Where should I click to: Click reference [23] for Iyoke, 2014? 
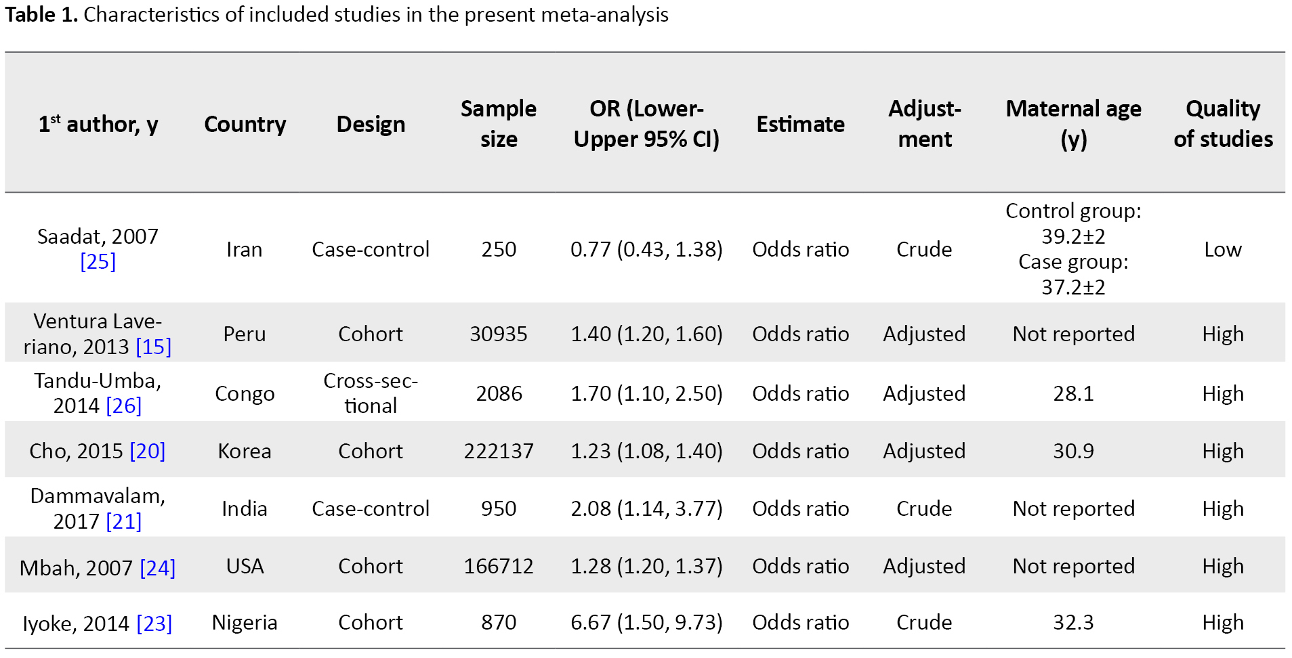(154, 623)
